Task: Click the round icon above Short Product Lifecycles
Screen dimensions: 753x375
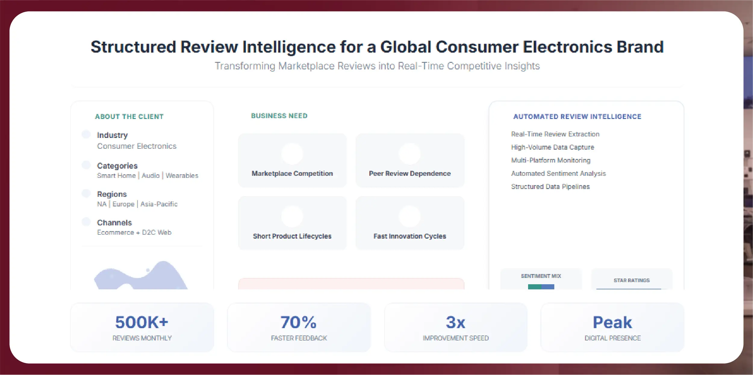Action: pos(292,216)
